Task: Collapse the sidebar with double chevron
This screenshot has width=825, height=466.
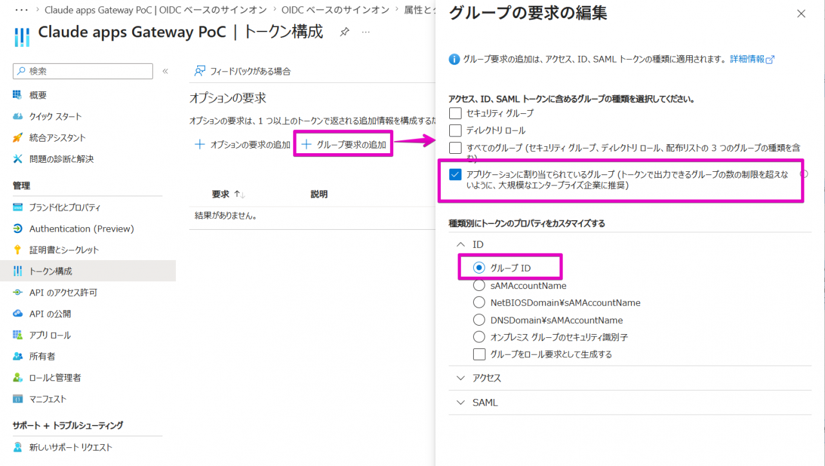Action: (165, 71)
